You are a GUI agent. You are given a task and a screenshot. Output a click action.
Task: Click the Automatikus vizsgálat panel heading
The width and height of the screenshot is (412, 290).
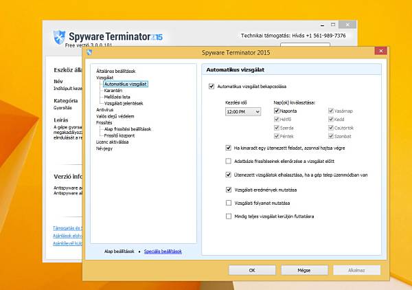tap(235, 69)
